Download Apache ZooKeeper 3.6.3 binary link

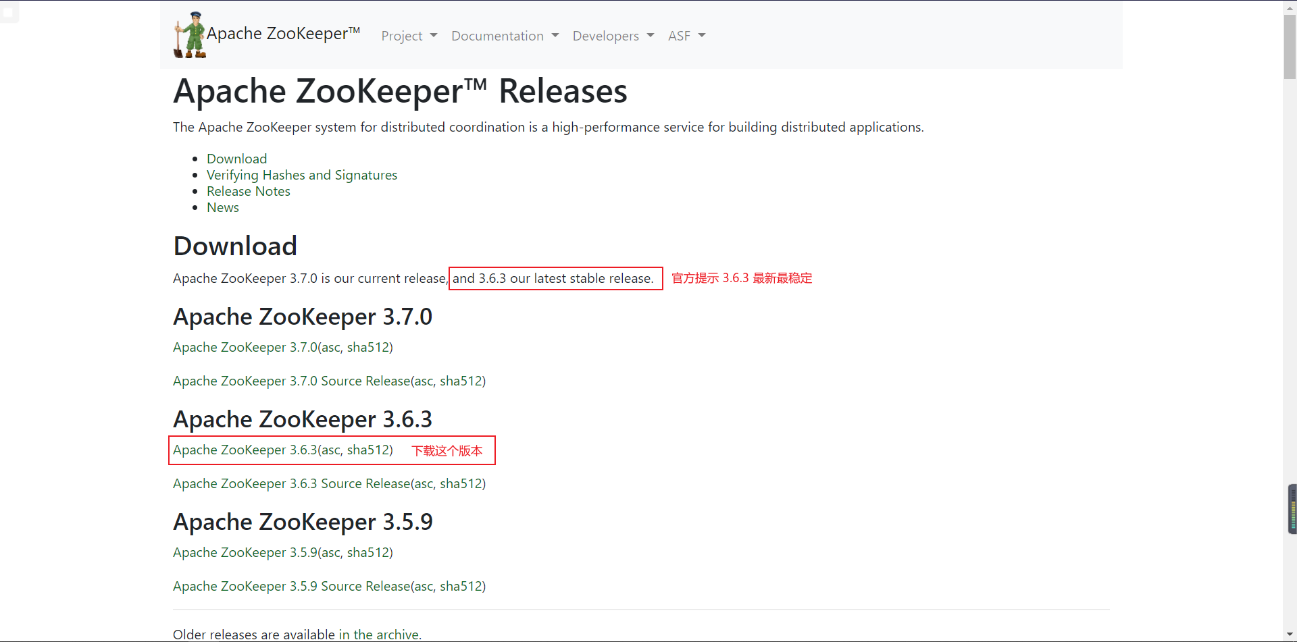(245, 450)
